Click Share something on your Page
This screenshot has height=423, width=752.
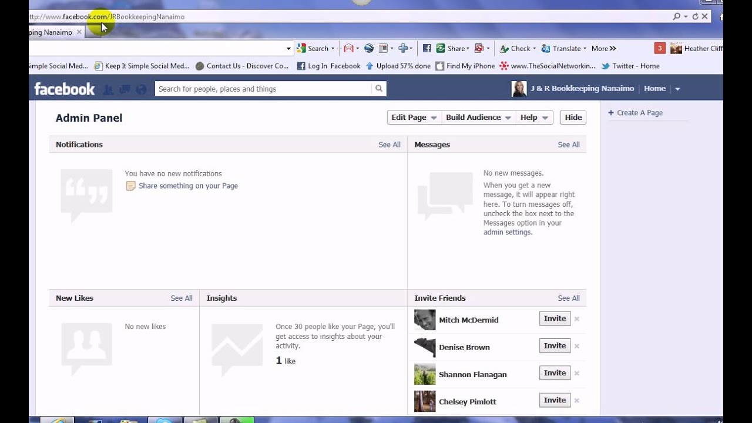[x=188, y=186]
